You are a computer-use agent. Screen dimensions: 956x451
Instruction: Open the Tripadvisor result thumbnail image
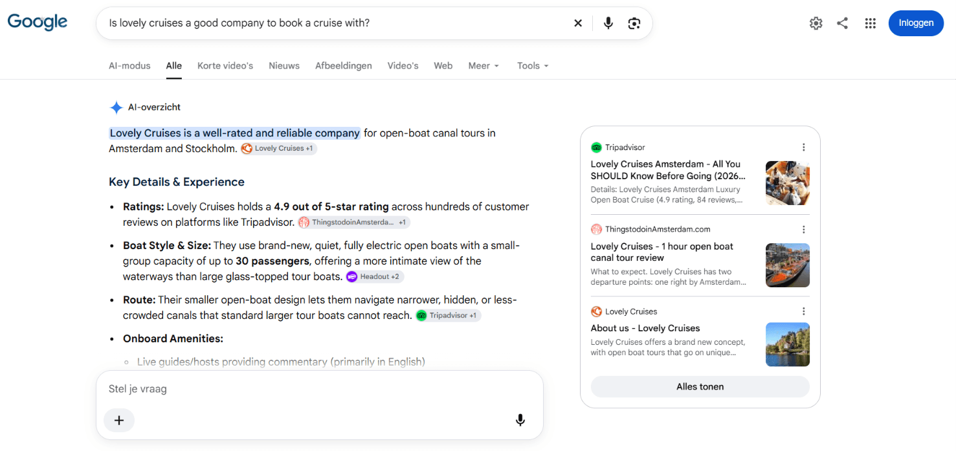coord(788,183)
